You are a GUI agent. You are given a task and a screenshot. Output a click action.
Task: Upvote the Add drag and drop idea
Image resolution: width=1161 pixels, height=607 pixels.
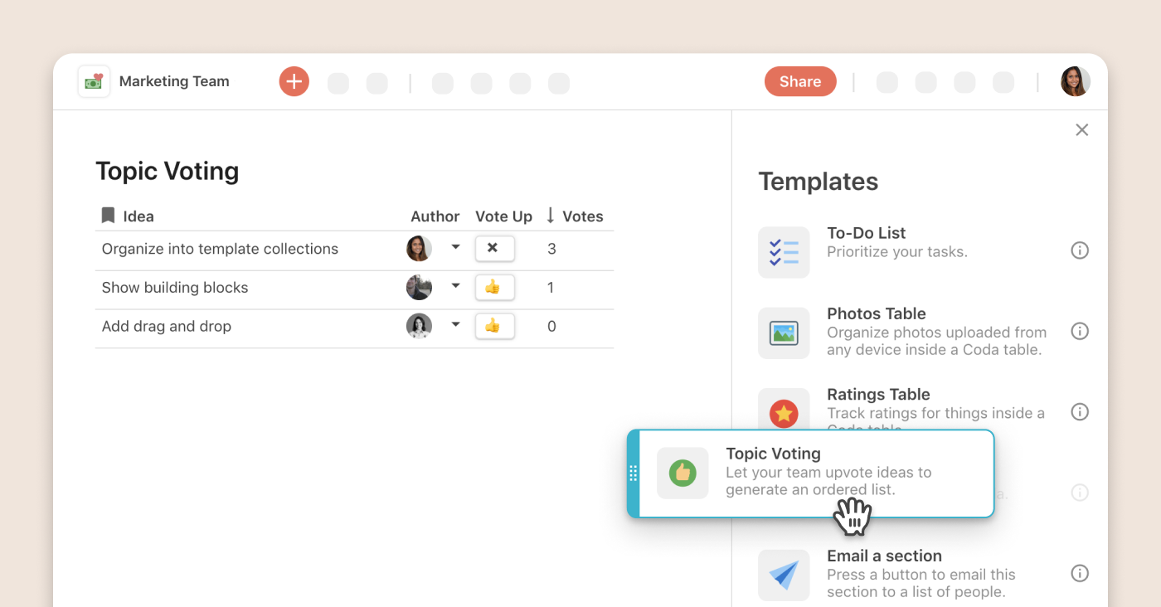click(x=494, y=326)
